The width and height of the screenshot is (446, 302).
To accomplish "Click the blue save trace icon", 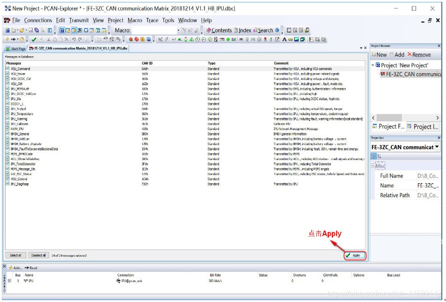I will pos(148,39).
